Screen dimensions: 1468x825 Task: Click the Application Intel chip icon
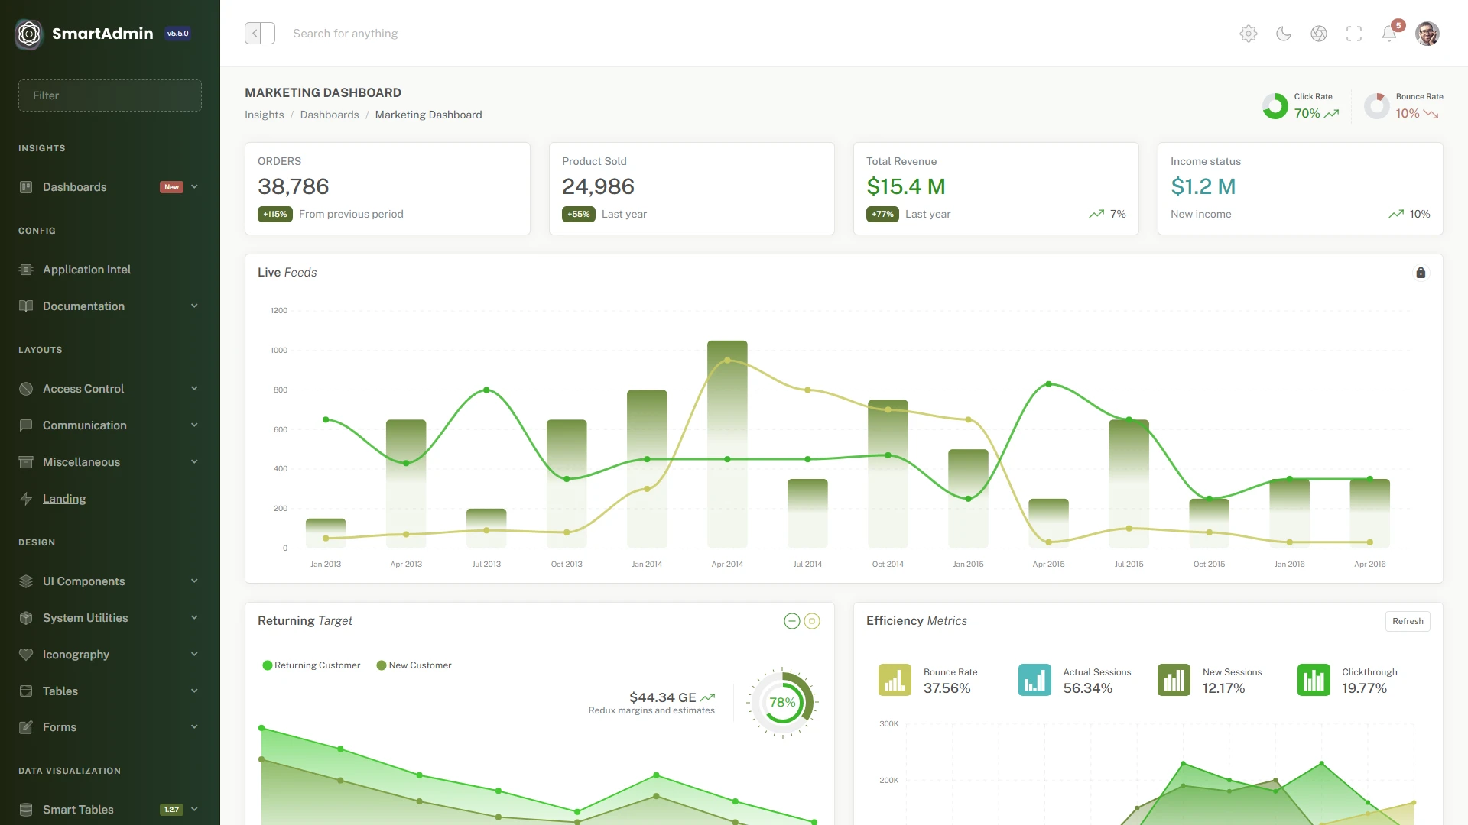(x=26, y=270)
